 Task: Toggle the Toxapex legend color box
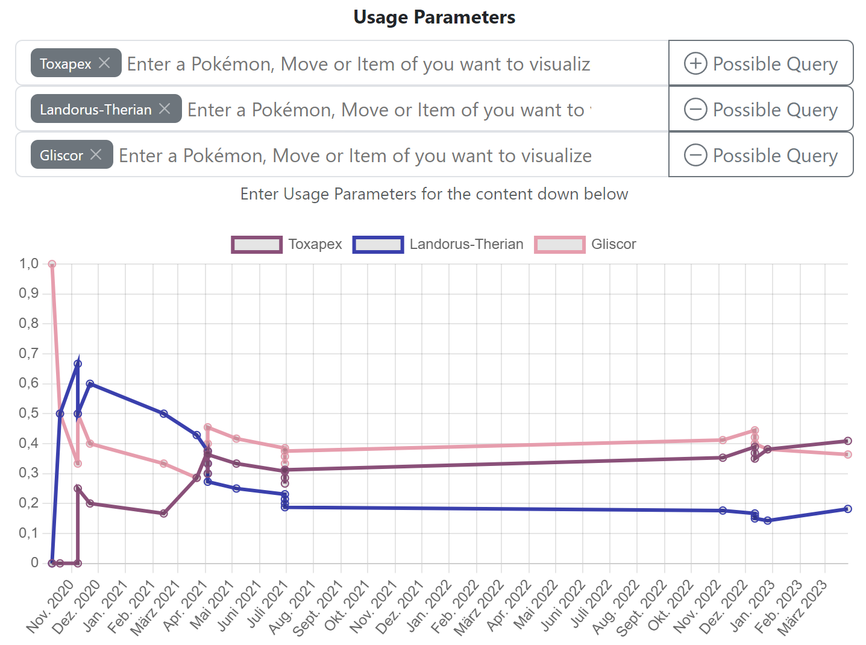tap(257, 244)
